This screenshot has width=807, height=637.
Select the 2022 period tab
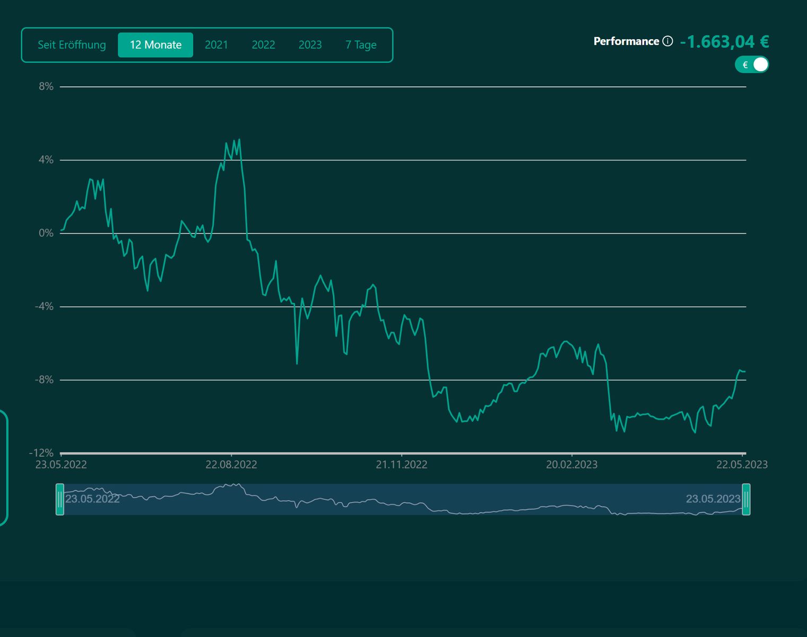pyautogui.click(x=263, y=45)
